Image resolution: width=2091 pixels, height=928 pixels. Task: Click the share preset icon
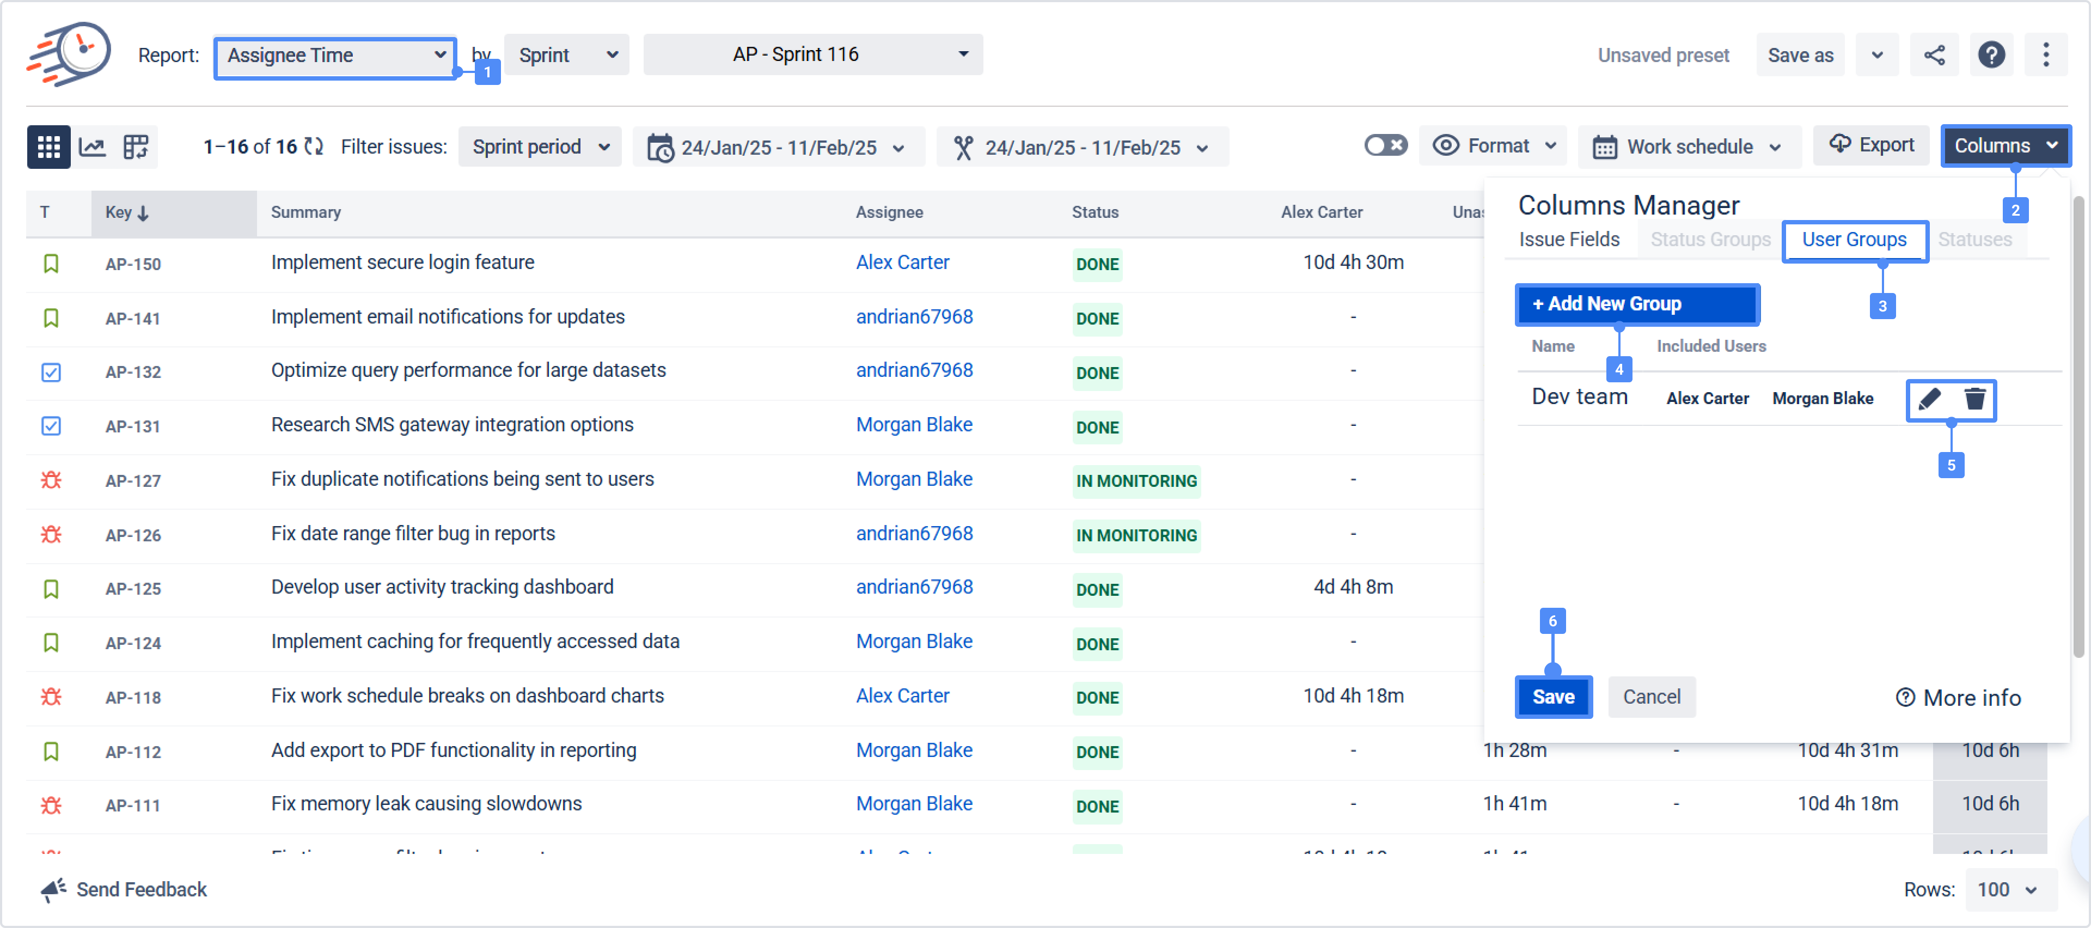[1934, 55]
